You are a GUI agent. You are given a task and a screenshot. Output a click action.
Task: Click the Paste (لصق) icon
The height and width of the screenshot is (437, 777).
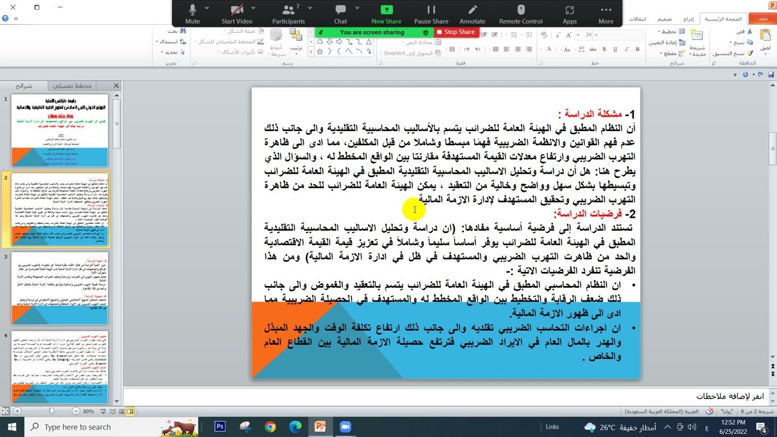[765, 35]
